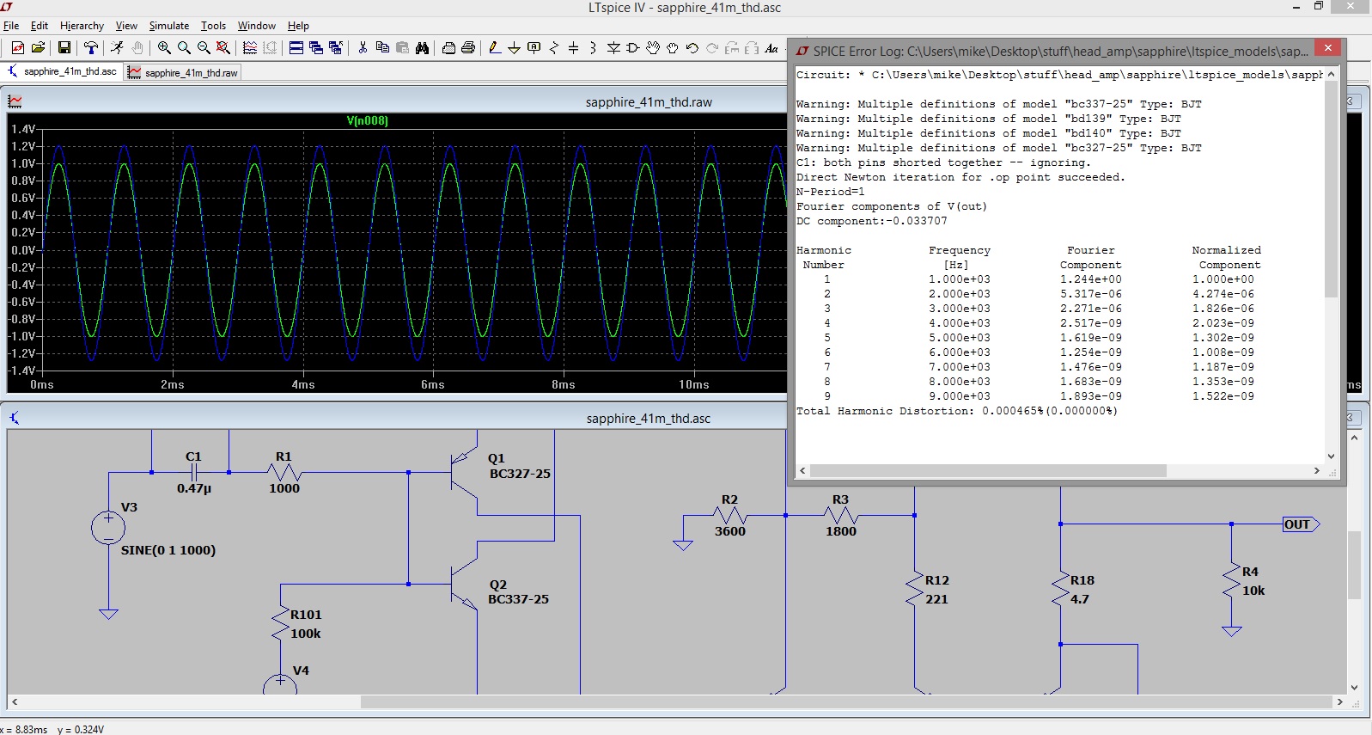Open the Component gate-shaped icon
The width and height of the screenshot is (1372, 735).
(x=633, y=48)
